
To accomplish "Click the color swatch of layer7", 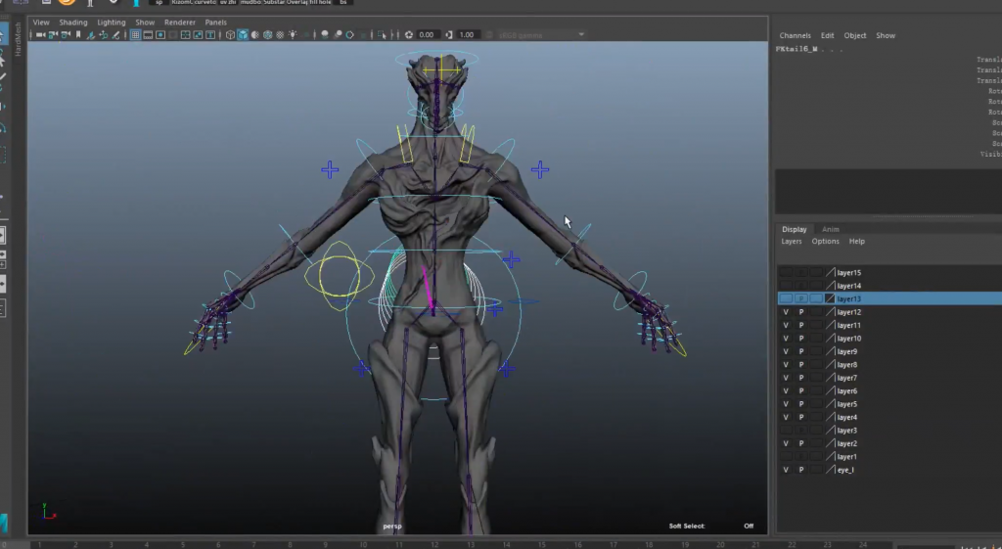I will pyautogui.click(x=830, y=378).
